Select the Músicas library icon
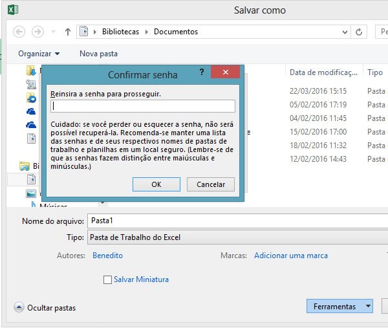This screenshot has height=328, width=388. click(x=34, y=204)
